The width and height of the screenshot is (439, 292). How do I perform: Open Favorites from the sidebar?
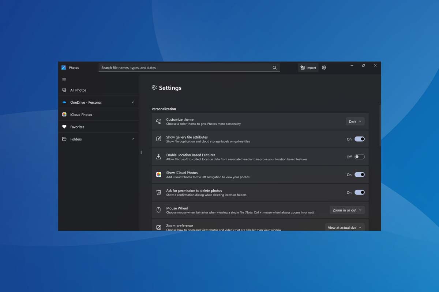coord(78,127)
